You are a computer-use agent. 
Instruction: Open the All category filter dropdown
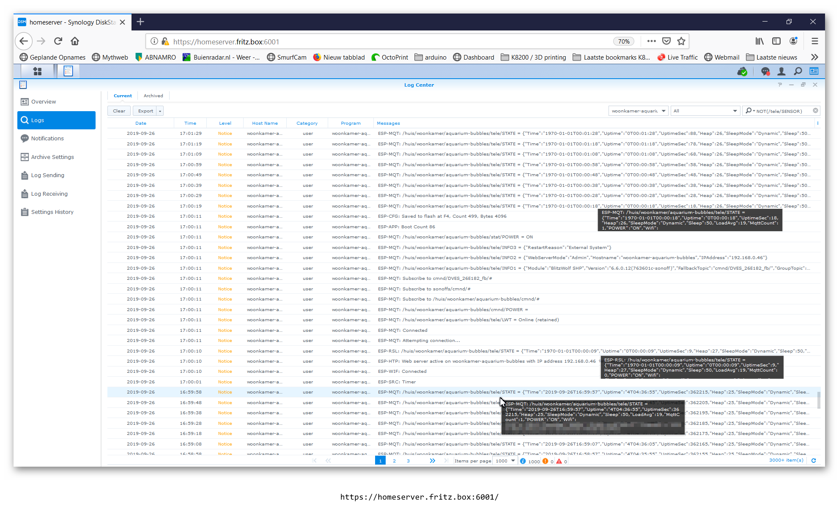point(705,110)
